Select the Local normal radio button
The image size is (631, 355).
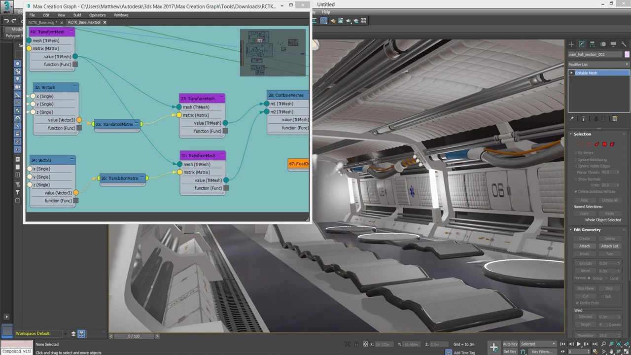pyautogui.click(x=607, y=278)
